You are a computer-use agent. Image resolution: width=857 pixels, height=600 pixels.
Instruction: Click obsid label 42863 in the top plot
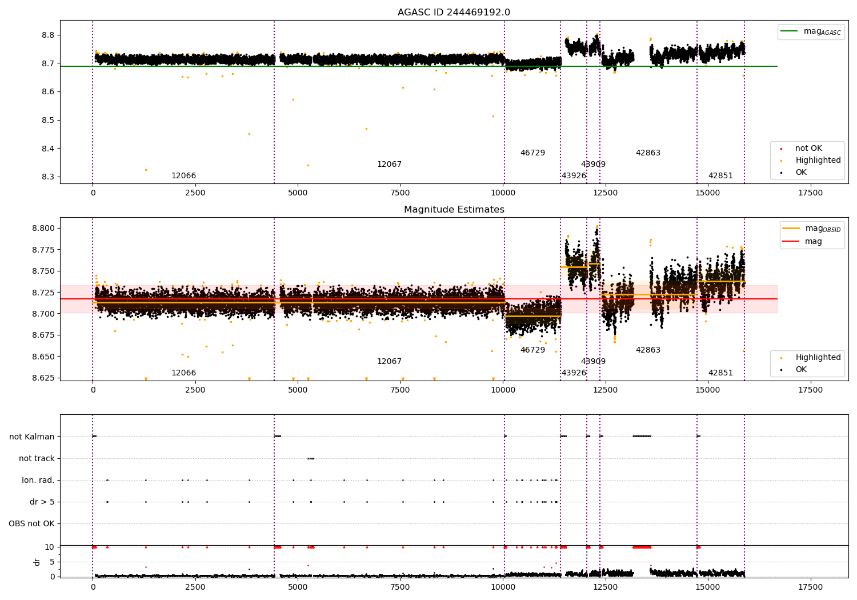[x=648, y=153]
